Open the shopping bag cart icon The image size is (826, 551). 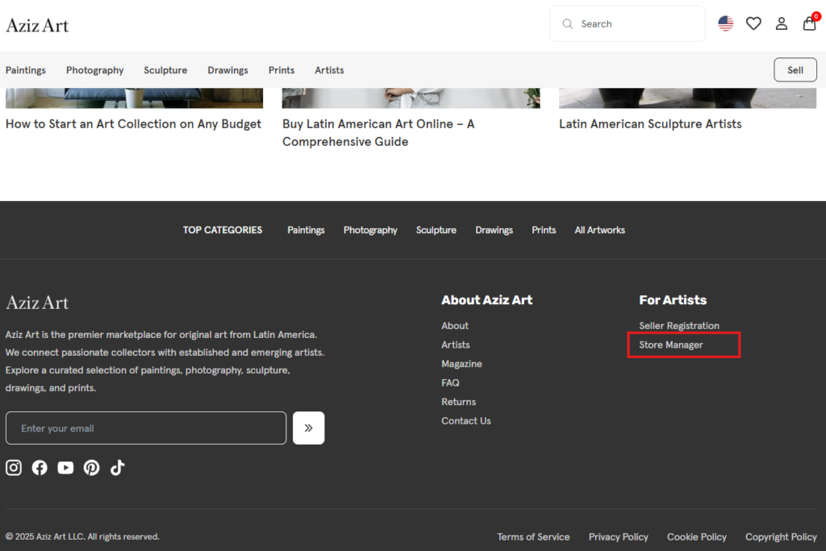tap(809, 24)
